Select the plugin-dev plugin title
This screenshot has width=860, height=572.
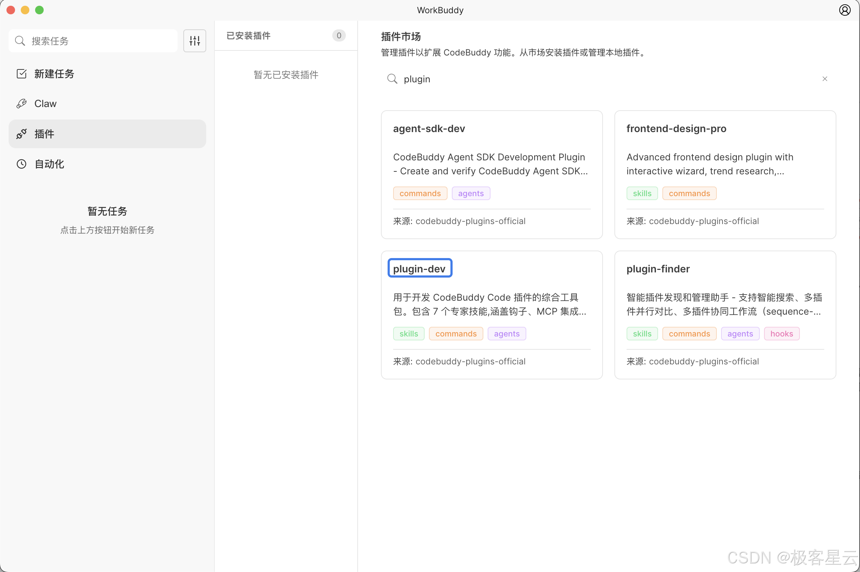pos(419,268)
